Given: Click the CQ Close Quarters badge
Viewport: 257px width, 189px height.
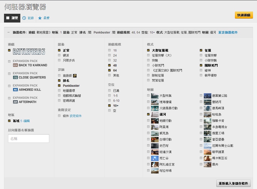Looking at the screenshot, I should pyautogui.click(x=15, y=77).
